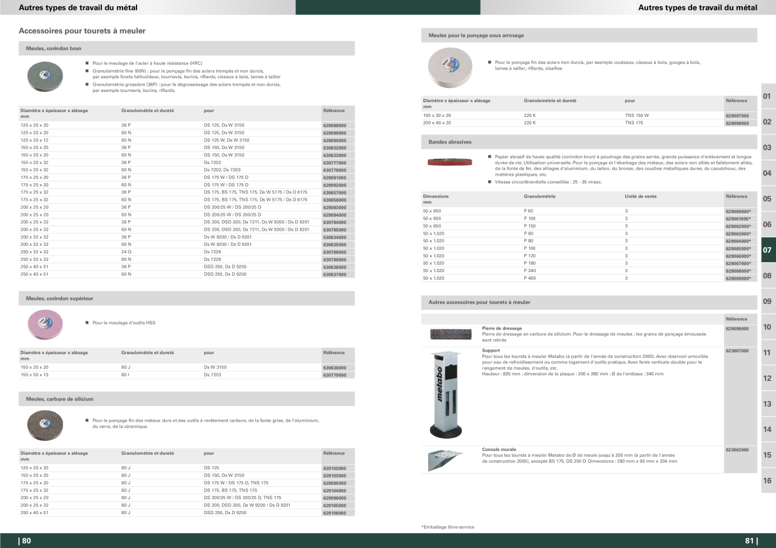This screenshot has height=548, width=776.
Task: Click the right page title 'Autres types de travail du métal'
Action: 698,8
